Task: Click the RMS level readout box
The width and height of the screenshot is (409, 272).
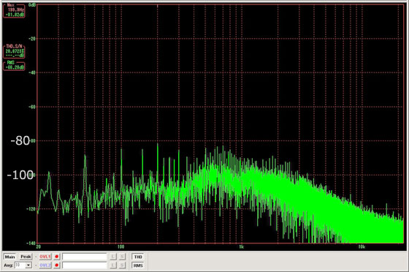Action: (14, 66)
